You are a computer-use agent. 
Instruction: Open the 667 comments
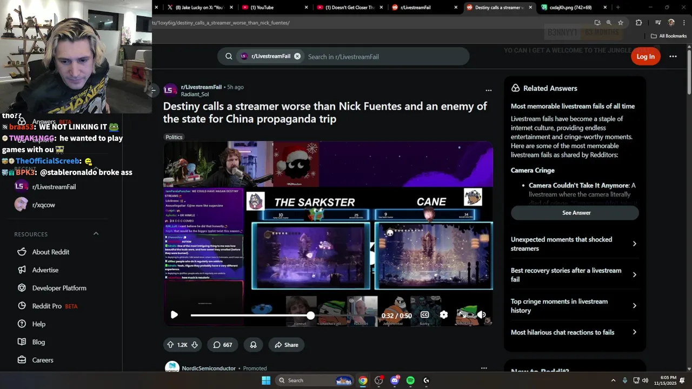coord(223,345)
